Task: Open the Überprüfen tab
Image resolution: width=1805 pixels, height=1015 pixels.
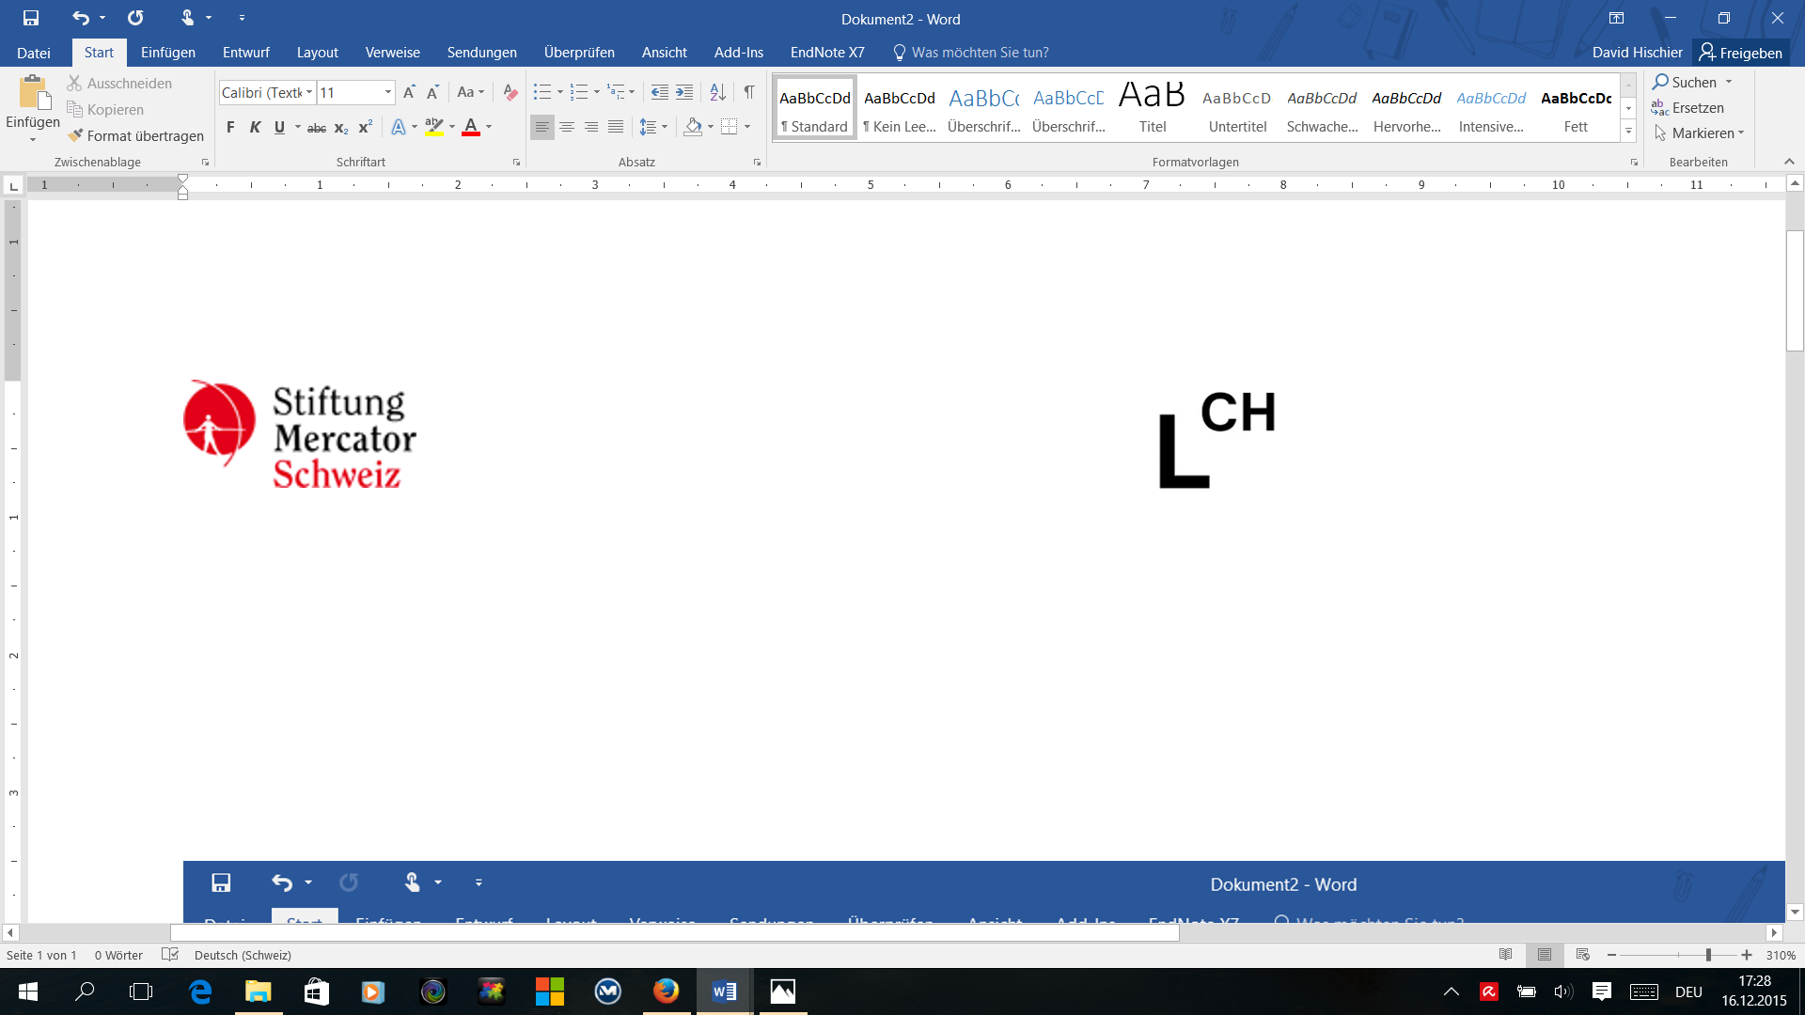Action: [x=579, y=53]
